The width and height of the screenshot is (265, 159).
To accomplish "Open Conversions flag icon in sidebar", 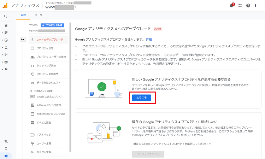I will click(x=6, y=70).
